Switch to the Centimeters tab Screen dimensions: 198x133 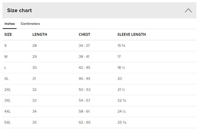click(30, 24)
